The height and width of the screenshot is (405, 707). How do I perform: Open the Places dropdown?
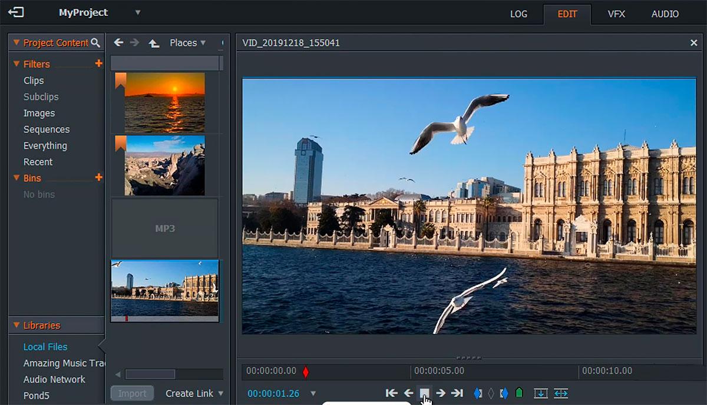187,43
